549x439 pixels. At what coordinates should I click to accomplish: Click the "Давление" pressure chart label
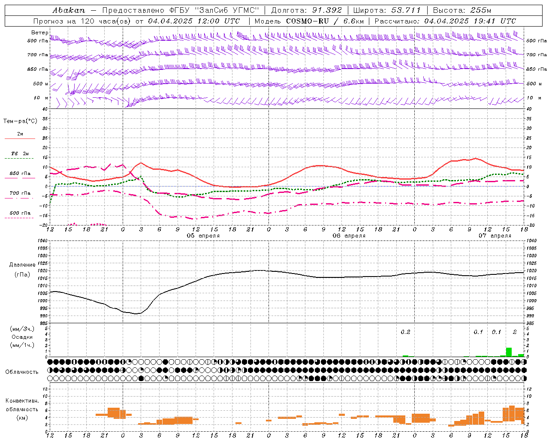pyautogui.click(x=22, y=265)
